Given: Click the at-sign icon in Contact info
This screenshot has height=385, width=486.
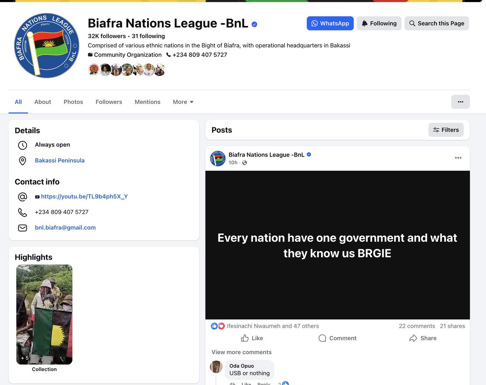Looking at the screenshot, I should 23,197.
